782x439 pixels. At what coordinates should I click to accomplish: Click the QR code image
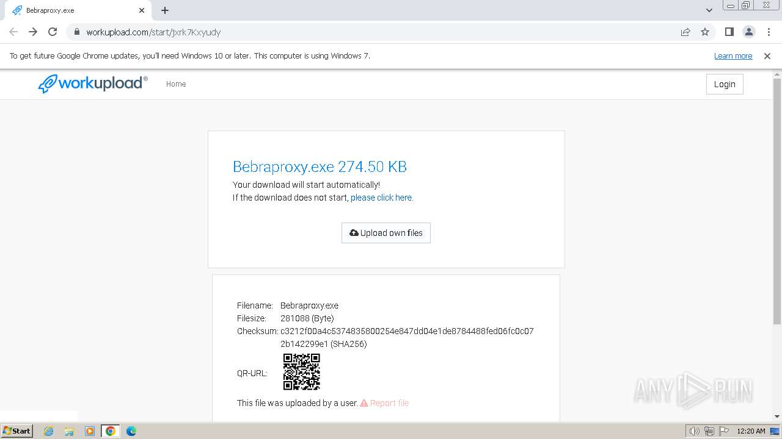coord(302,372)
